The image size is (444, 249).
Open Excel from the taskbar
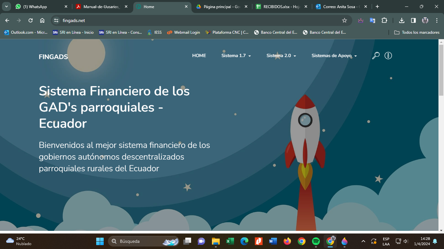(230, 241)
